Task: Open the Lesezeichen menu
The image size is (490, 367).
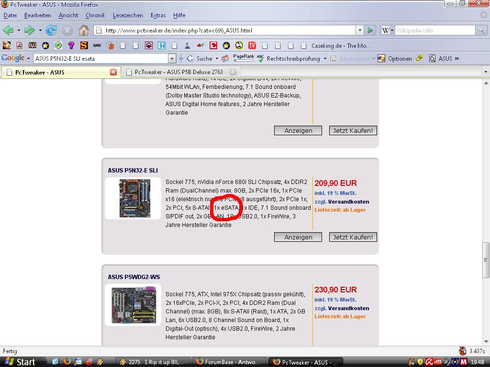Action: coord(128,15)
